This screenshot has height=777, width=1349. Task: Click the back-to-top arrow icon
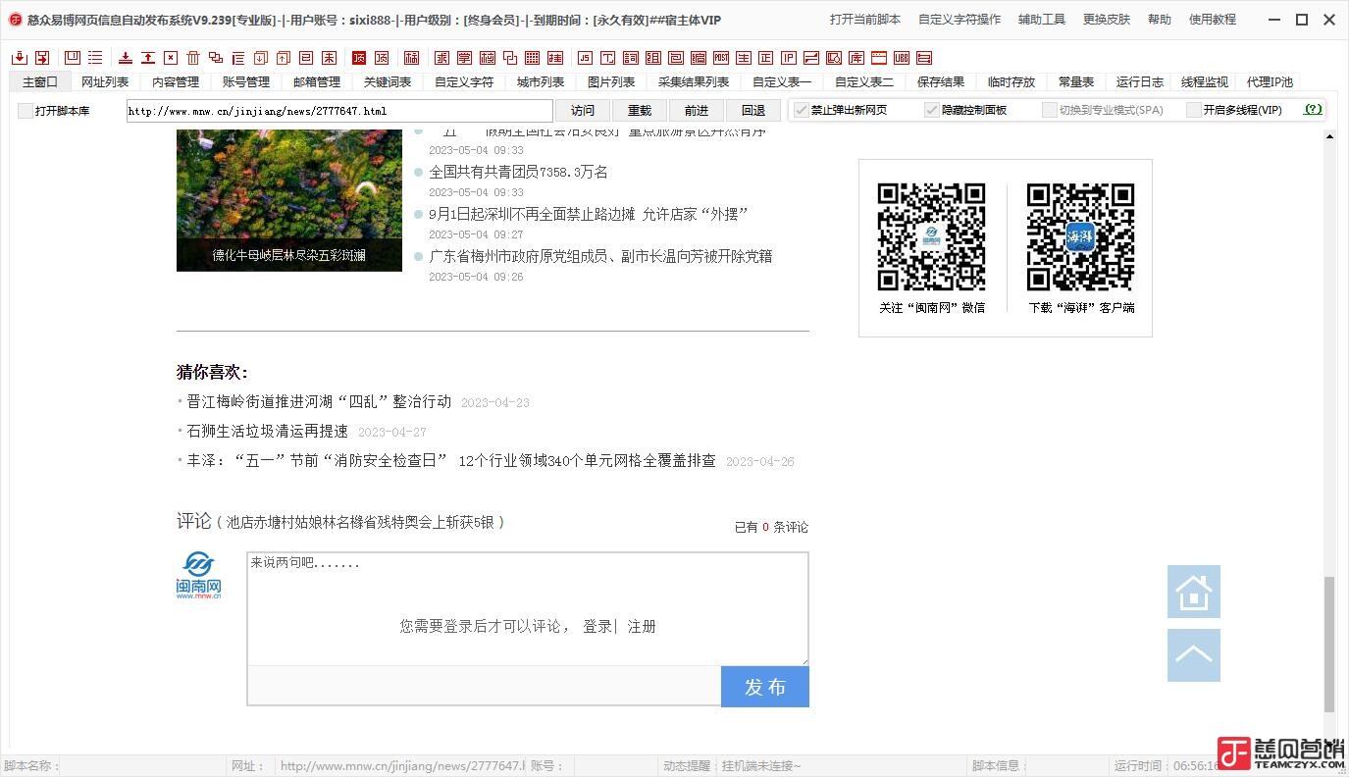point(1194,655)
